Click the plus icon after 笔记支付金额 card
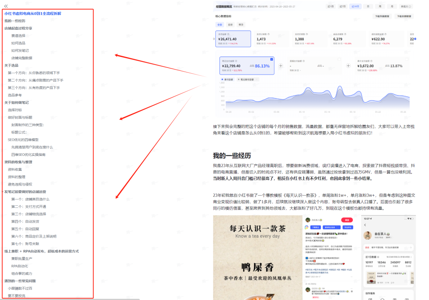The image size is (429, 300). click(x=281, y=66)
